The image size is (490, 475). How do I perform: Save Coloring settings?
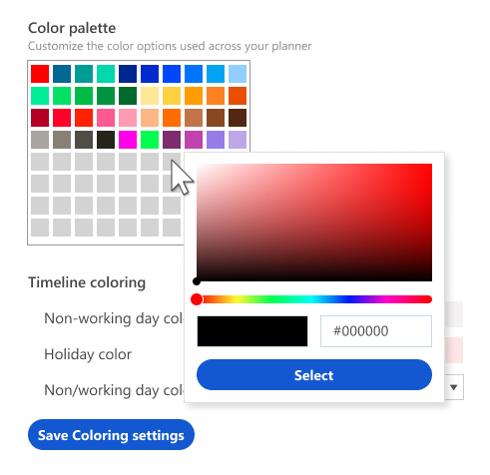(x=111, y=435)
